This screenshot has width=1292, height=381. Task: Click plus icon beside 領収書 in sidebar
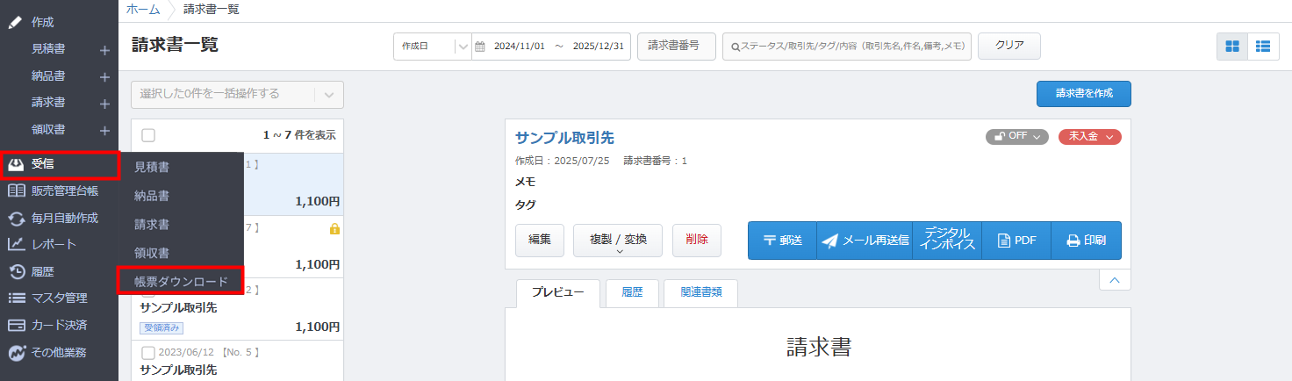coord(104,131)
